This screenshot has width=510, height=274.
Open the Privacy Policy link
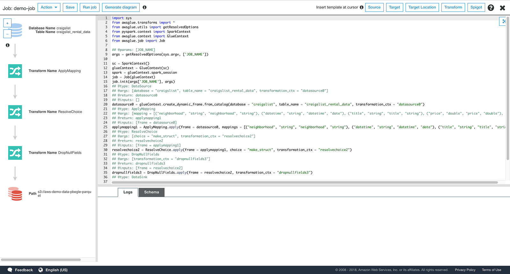[x=465, y=270]
